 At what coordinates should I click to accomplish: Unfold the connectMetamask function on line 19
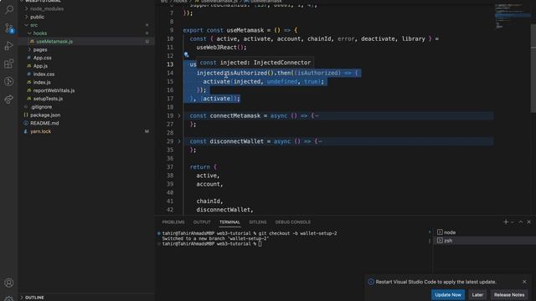(178, 115)
